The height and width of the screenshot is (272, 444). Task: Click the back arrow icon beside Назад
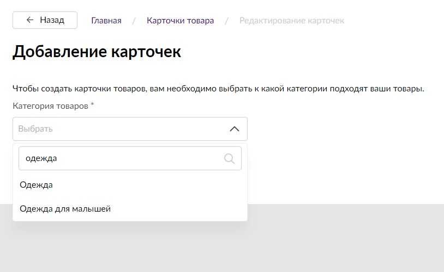click(30, 20)
